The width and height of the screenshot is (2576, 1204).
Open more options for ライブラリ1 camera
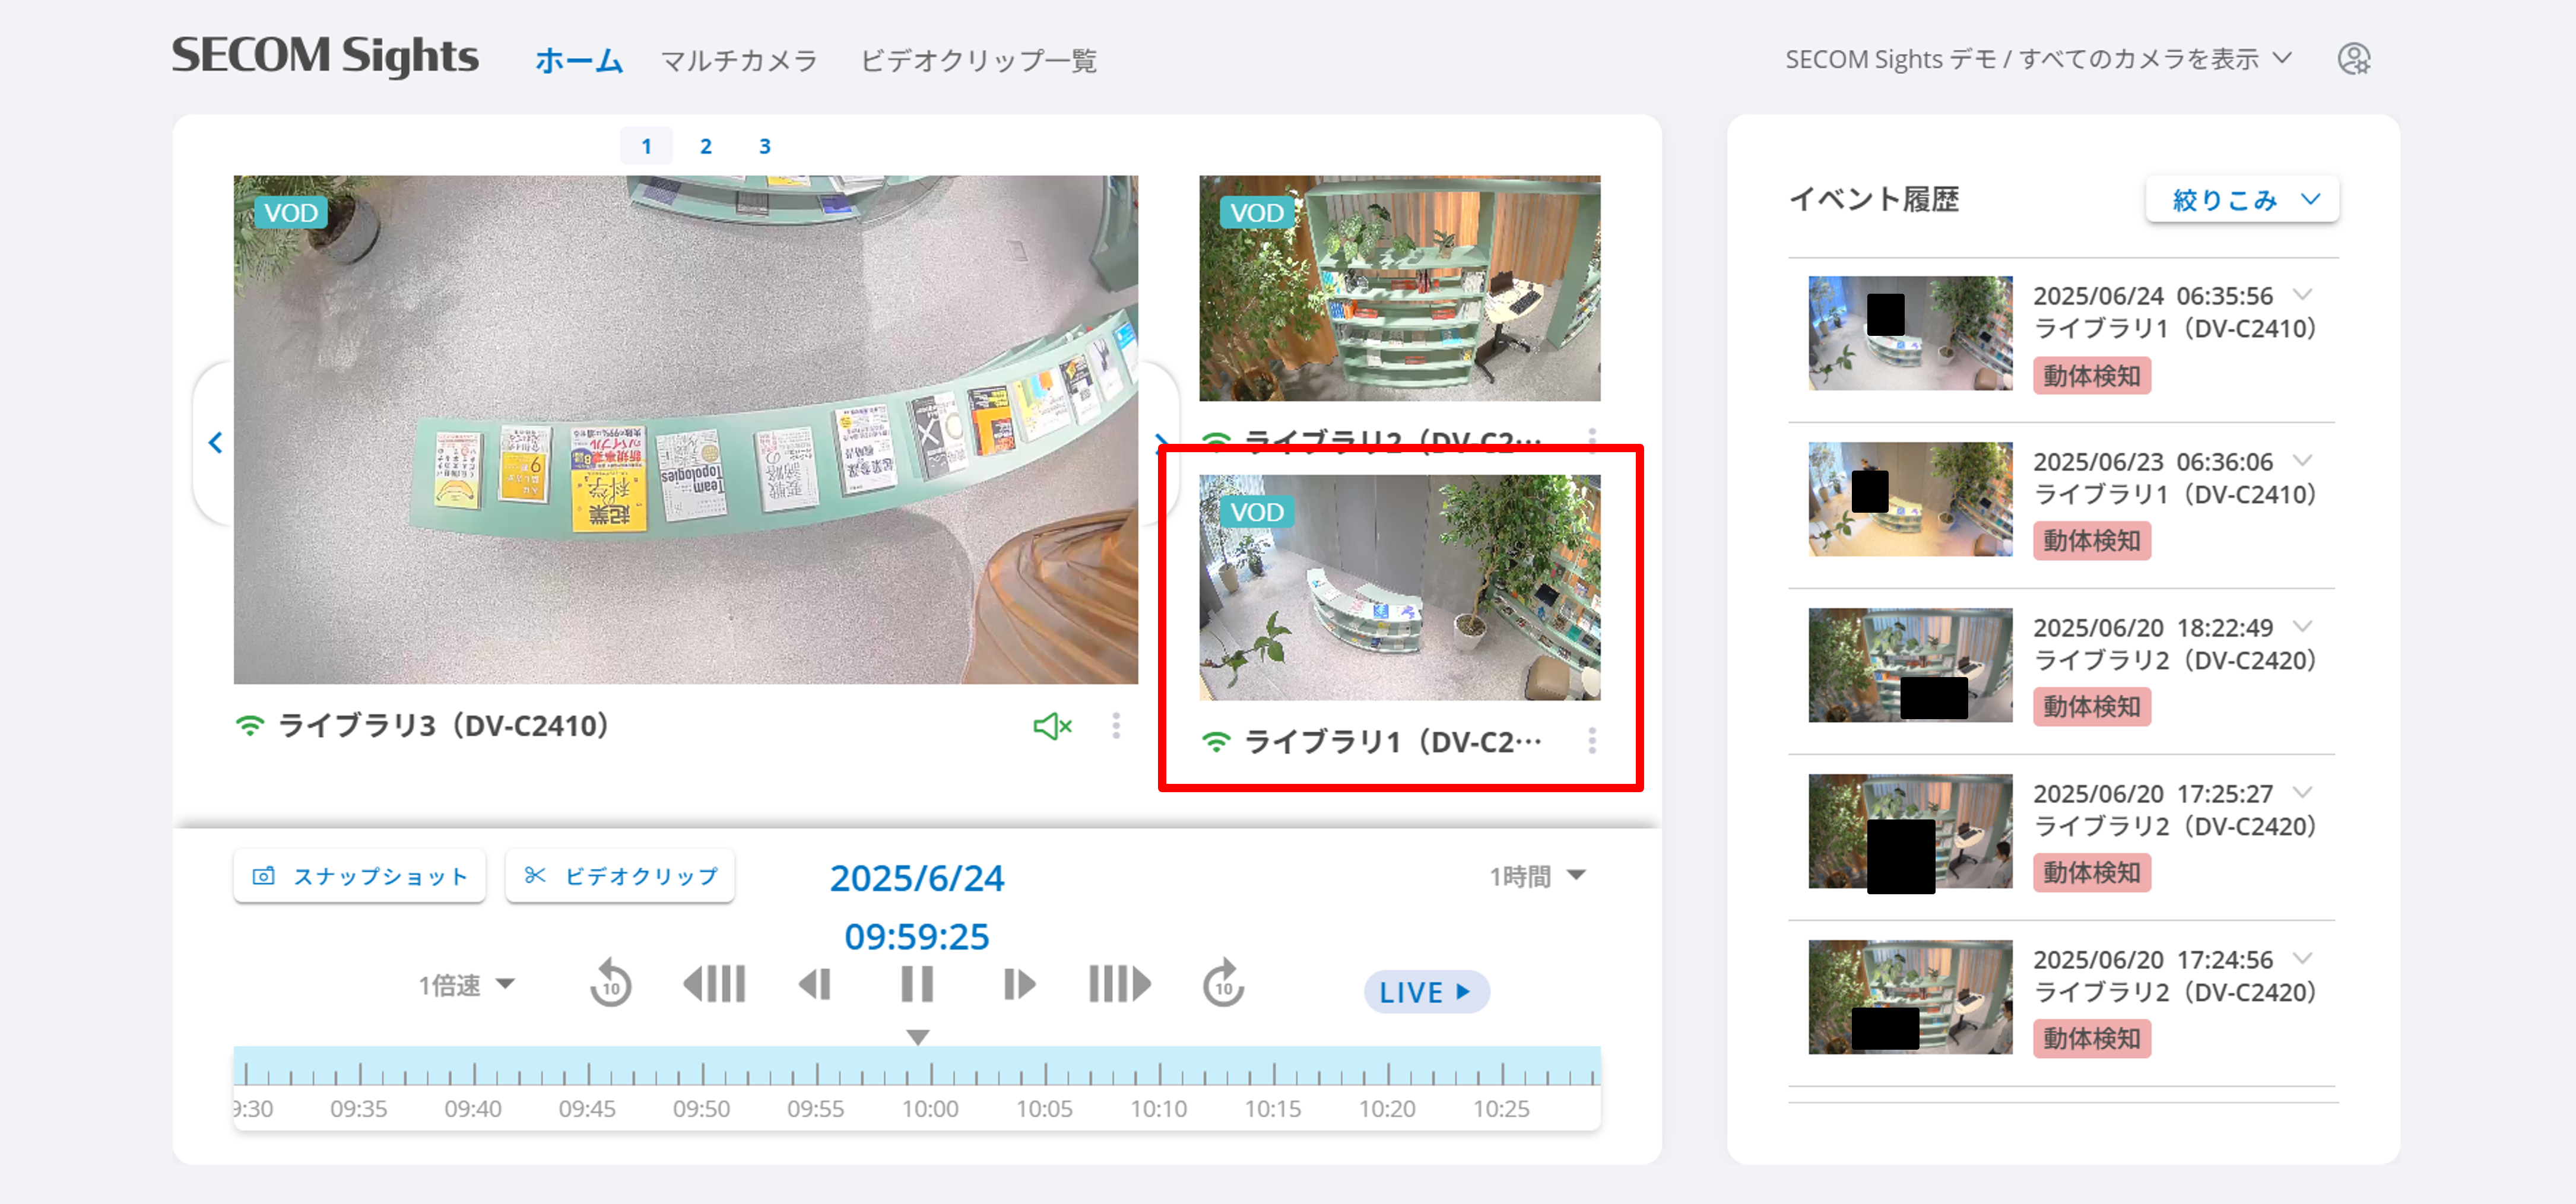1591,741
